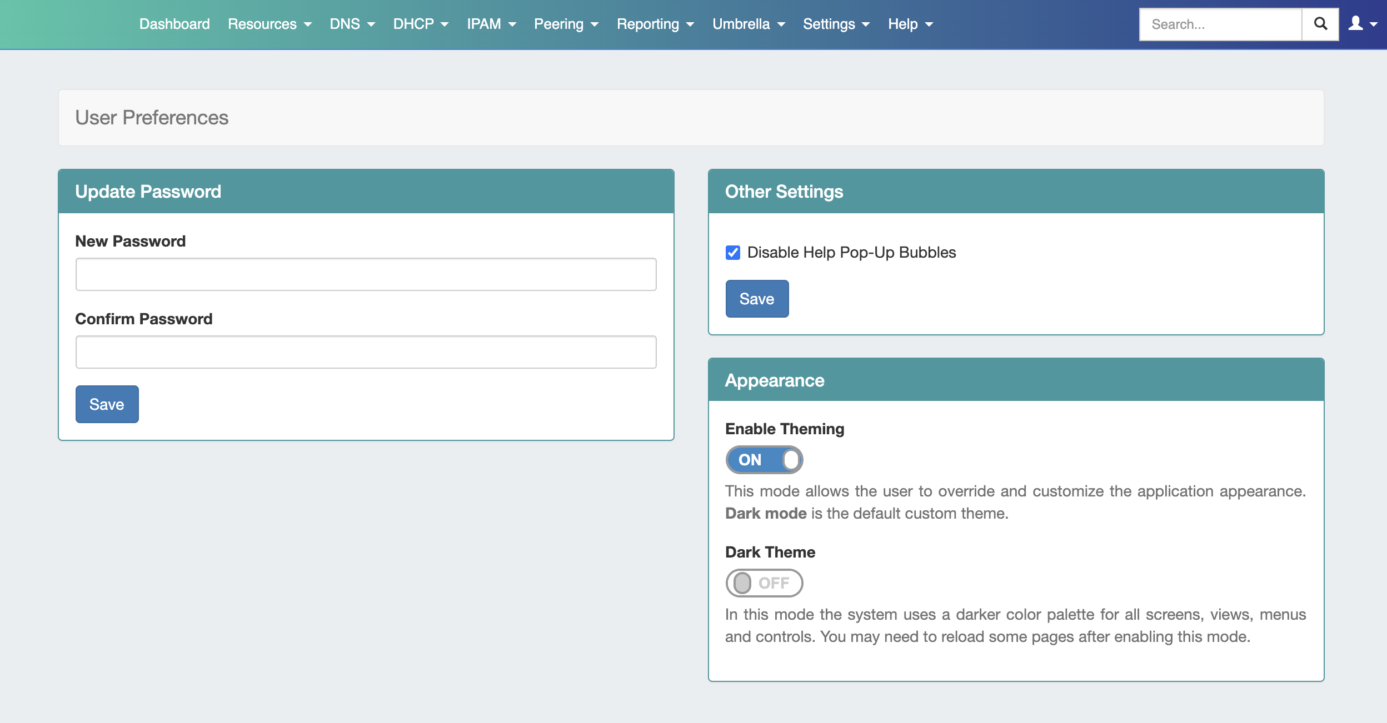This screenshot has width=1387, height=723.
Task: Click the search magnifier icon button
Action: click(x=1320, y=24)
